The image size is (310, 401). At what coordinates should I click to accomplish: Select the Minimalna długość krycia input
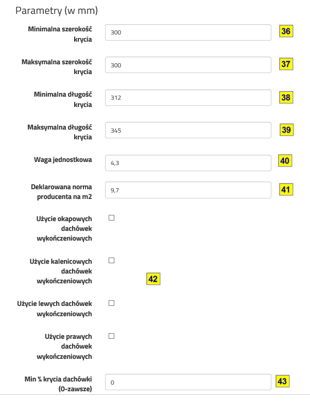[x=187, y=98]
